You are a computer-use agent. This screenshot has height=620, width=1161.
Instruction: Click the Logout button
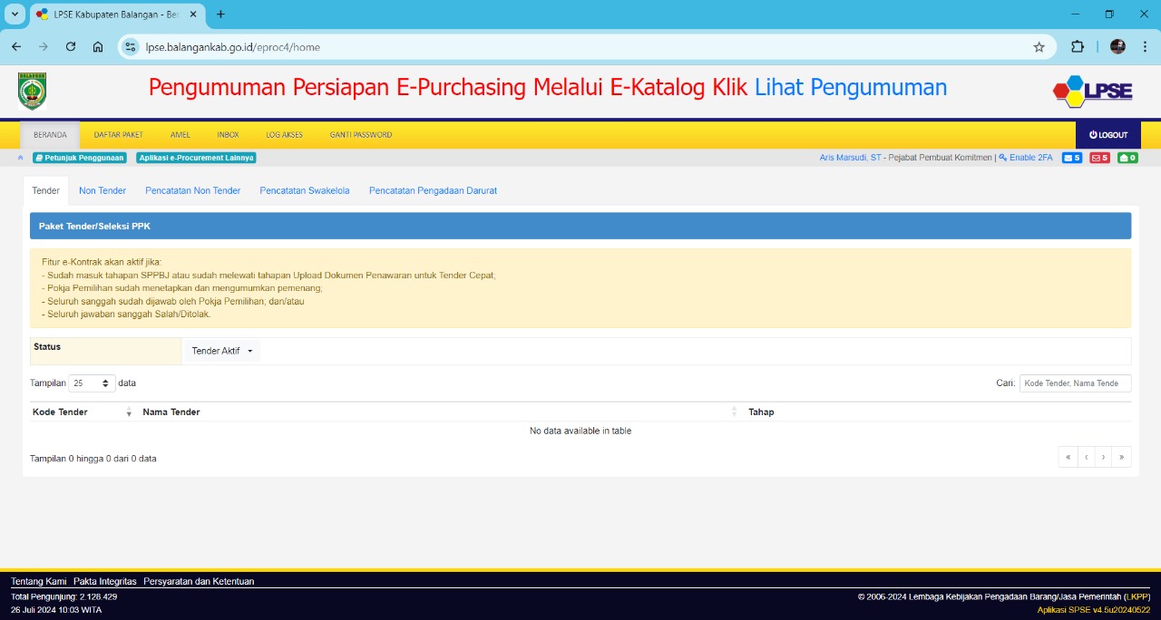1107,135
